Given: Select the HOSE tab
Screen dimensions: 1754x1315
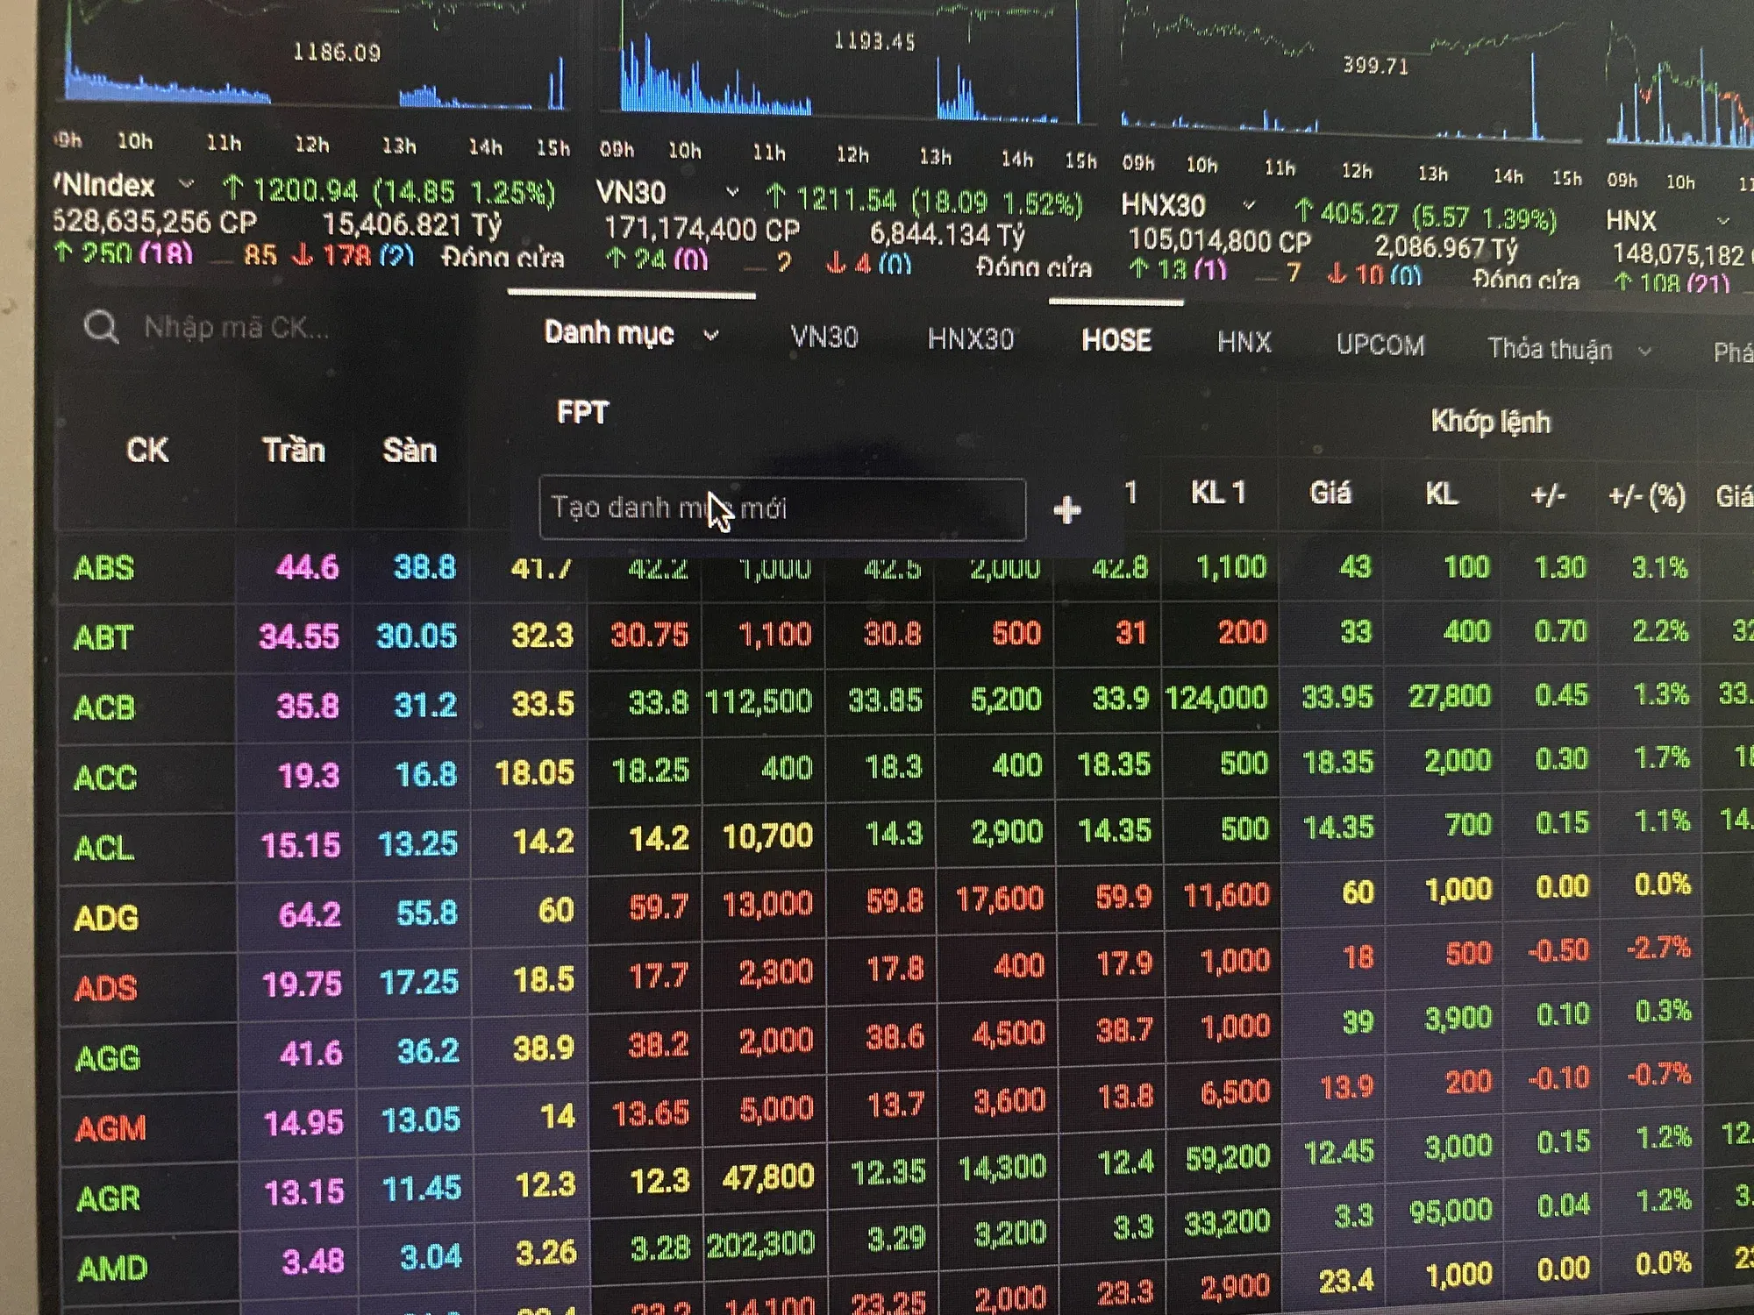Looking at the screenshot, I should click(1116, 340).
